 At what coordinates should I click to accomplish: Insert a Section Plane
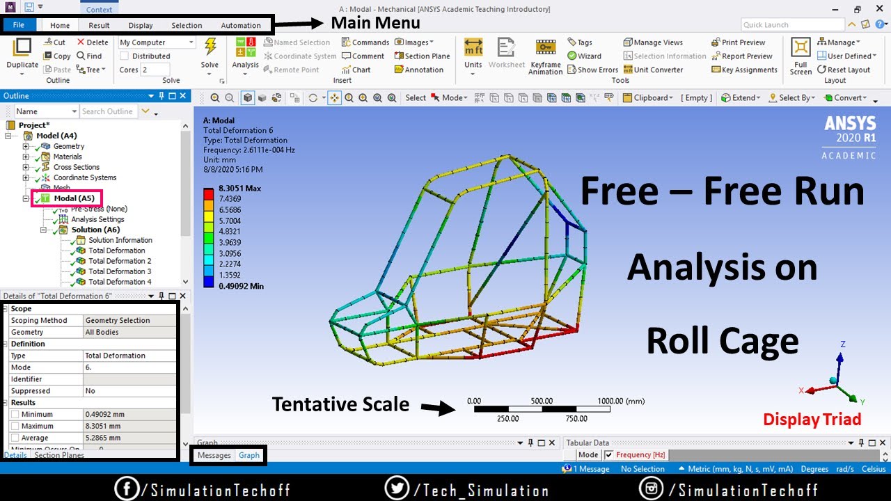(x=422, y=56)
